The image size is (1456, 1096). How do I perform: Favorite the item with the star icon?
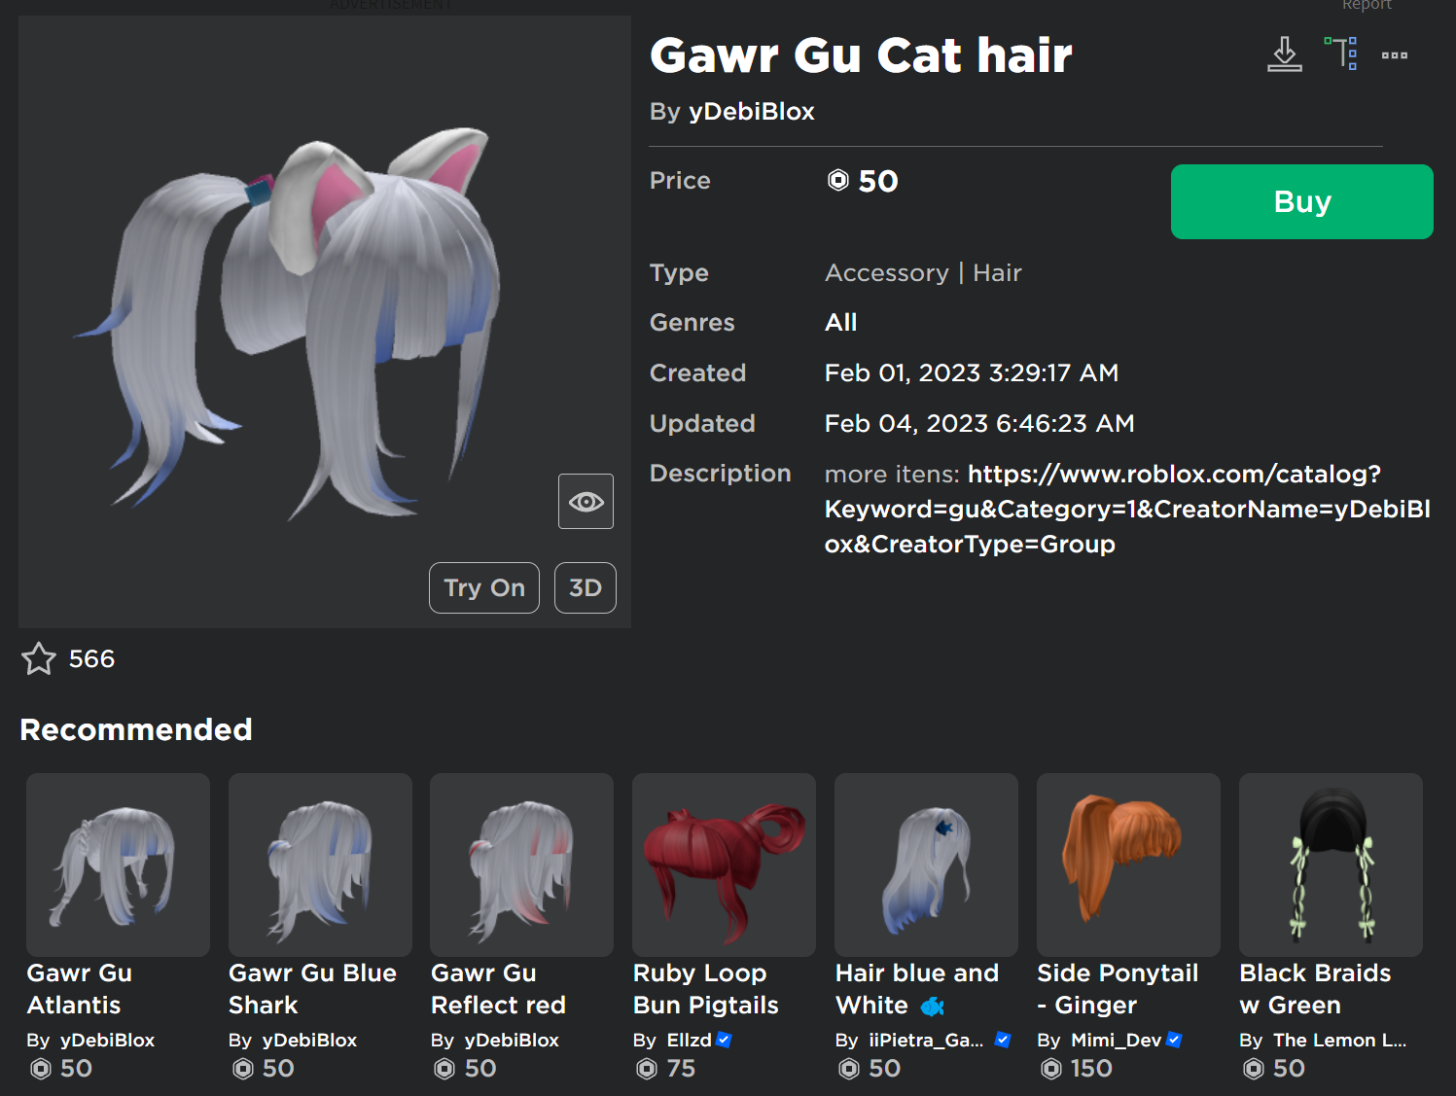(39, 659)
